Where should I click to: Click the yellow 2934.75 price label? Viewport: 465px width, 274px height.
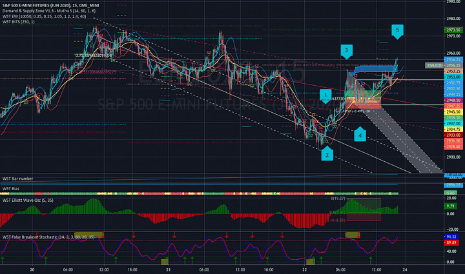click(x=453, y=130)
